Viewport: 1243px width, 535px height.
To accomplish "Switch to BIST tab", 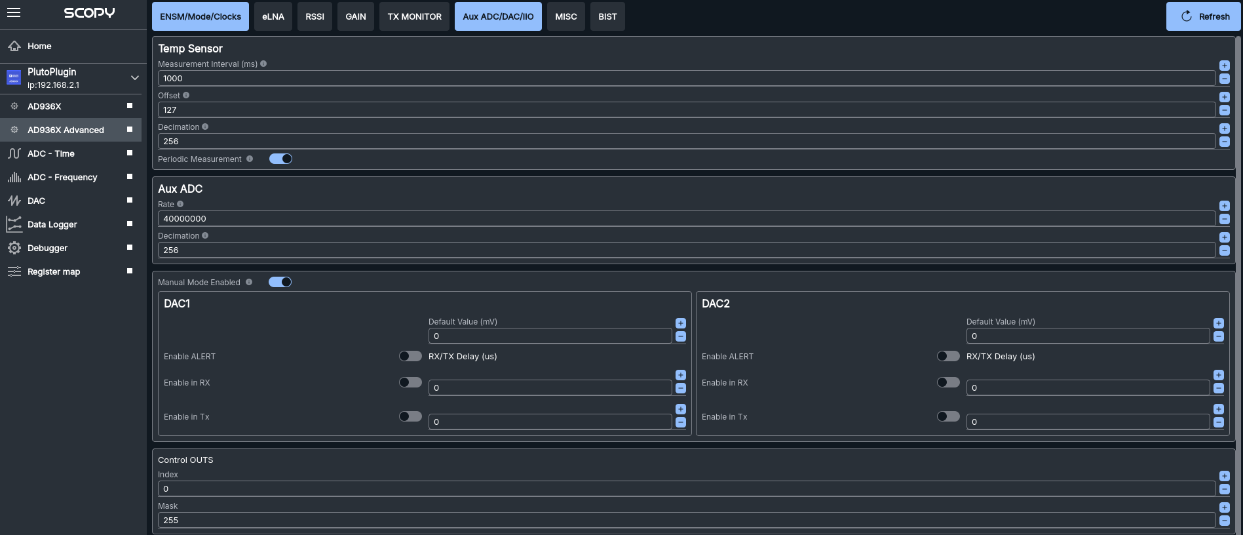I will (607, 16).
